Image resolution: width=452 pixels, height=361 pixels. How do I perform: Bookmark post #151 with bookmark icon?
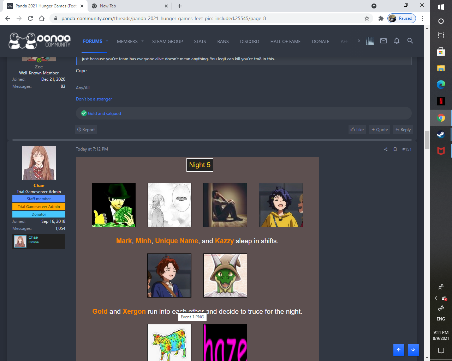tap(395, 149)
